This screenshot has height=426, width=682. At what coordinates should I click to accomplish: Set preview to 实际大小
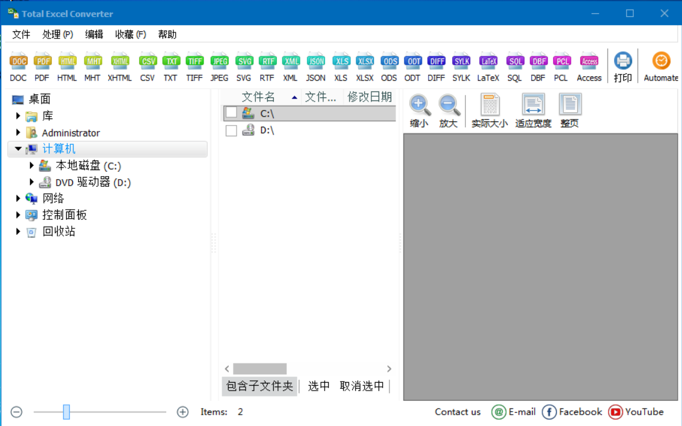pyautogui.click(x=490, y=111)
